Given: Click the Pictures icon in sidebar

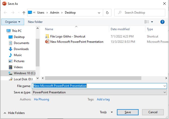Looking at the screenshot, I should click(x=11, y=61).
